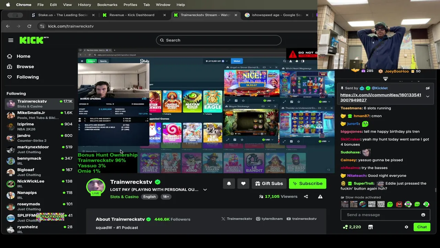
Task: Hide the pinned Kicklet message
Action: [x=428, y=88]
